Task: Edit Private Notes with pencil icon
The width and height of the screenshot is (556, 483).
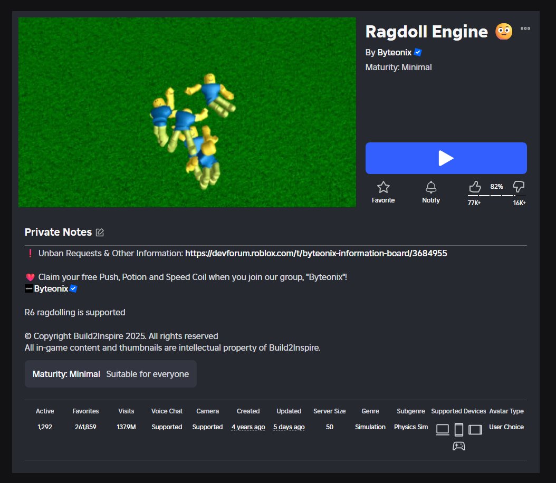Action: click(100, 233)
